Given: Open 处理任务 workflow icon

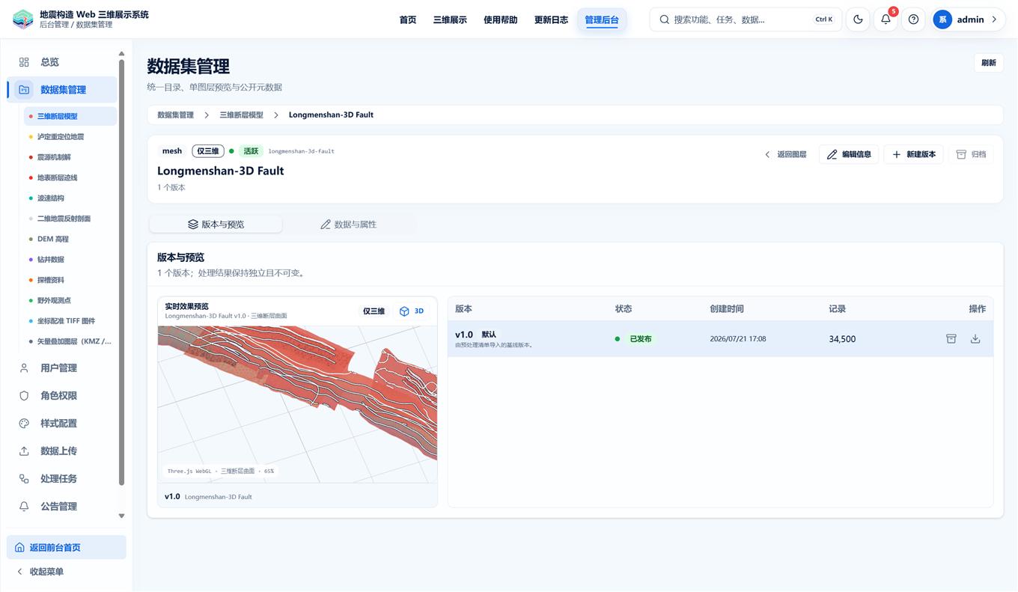Looking at the screenshot, I should [24, 479].
